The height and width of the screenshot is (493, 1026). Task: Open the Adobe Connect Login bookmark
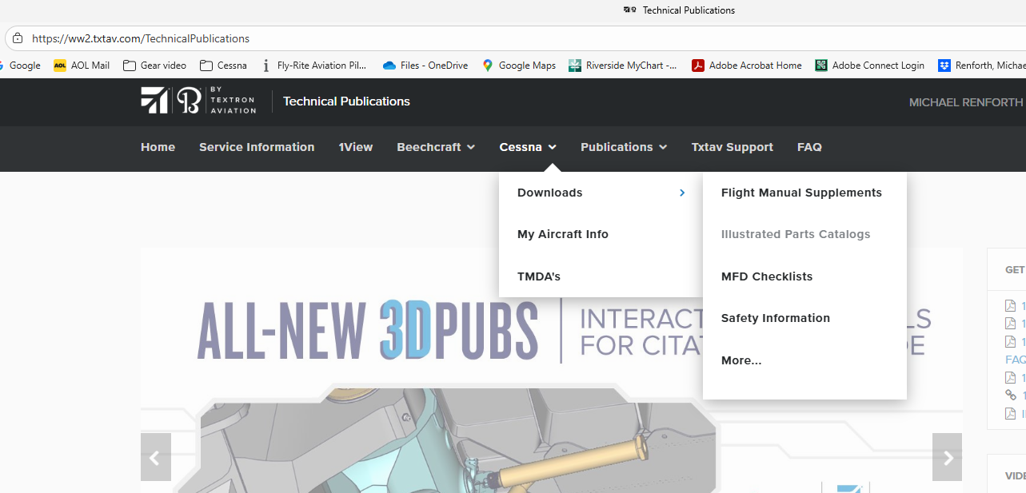(869, 66)
